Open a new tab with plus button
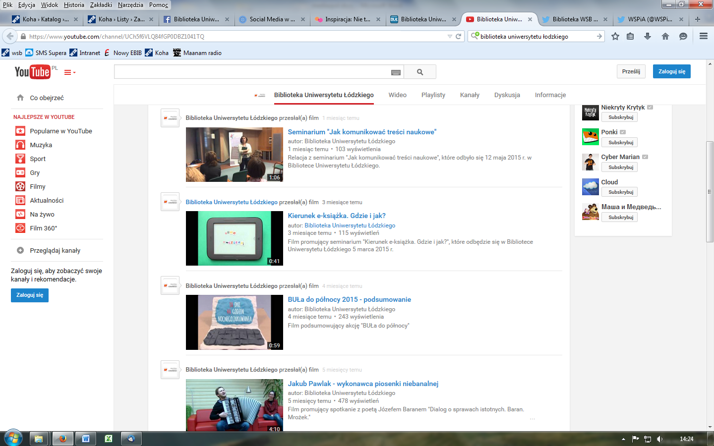Screen dimensions: 714x446 [698, 19]
